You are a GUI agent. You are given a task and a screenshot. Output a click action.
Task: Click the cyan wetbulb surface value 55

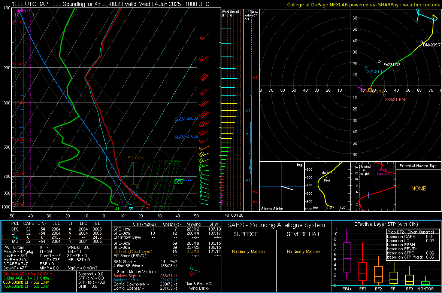131,209
